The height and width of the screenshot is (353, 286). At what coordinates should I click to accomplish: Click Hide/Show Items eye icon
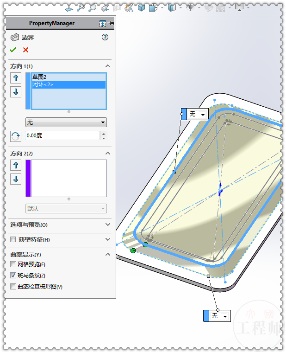click(190, 8)
